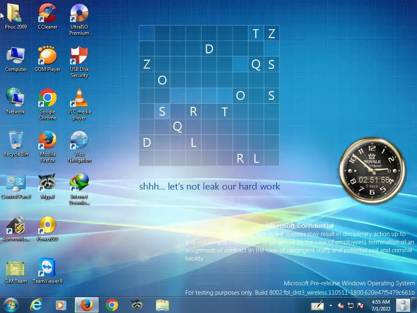Click the Google Chrome desktop shortcut

pos(47,104)
